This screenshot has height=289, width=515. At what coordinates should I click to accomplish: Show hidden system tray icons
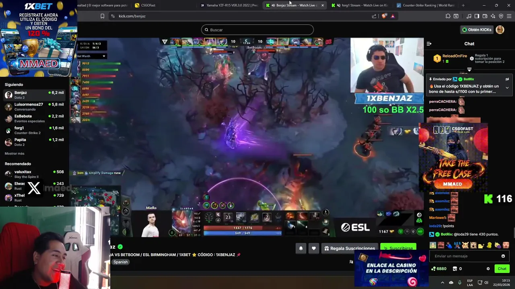click(x=442, y=283)
